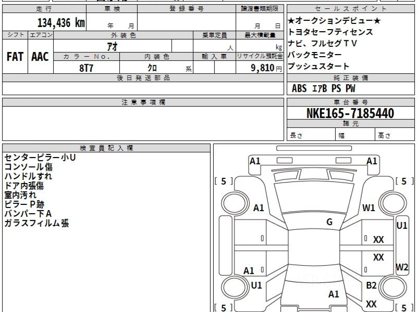Click the 車検 header cell
This screenshot has width=417, height=312.
point(112,9)
